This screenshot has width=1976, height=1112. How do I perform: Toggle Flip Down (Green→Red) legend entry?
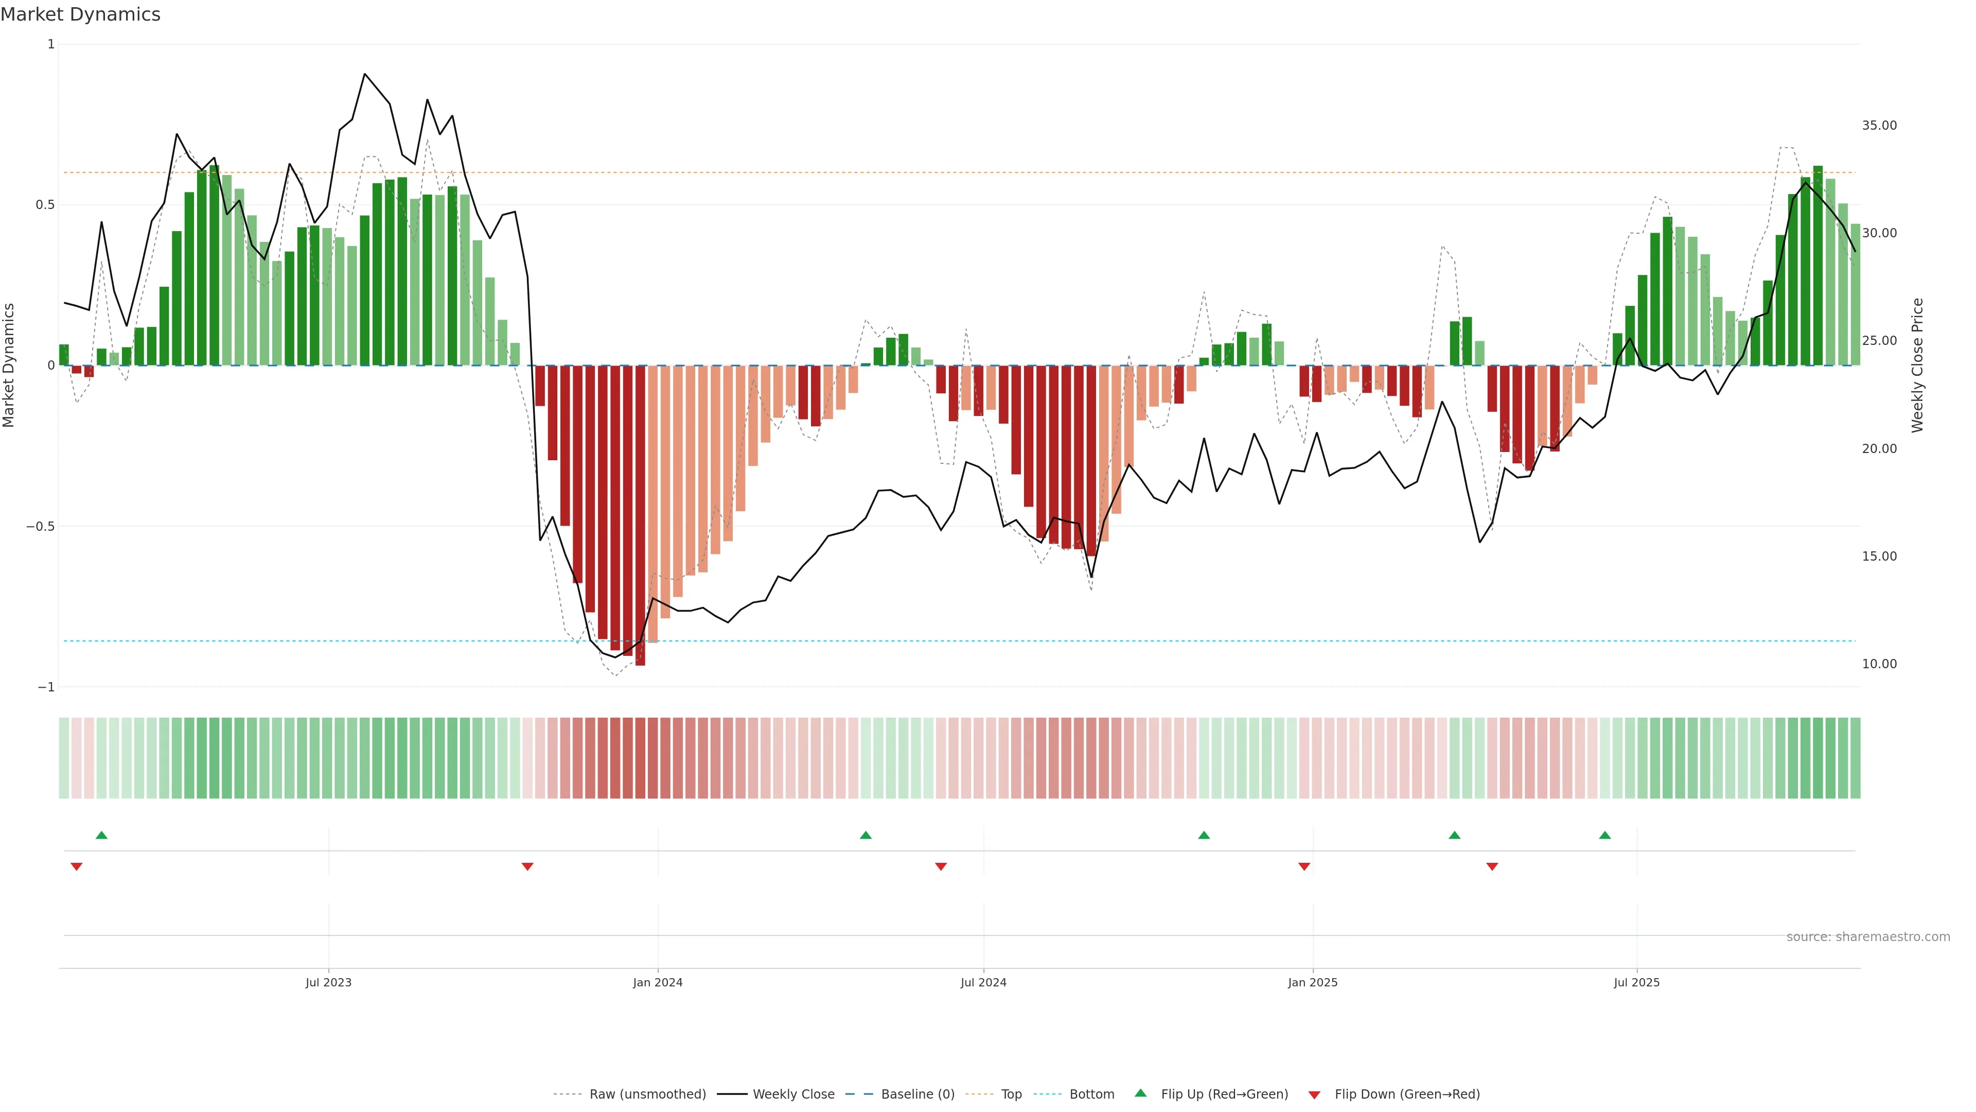(1407, 1094)
